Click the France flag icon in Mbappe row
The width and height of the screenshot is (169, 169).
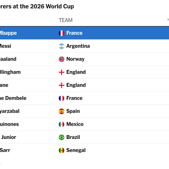(62, 33)
